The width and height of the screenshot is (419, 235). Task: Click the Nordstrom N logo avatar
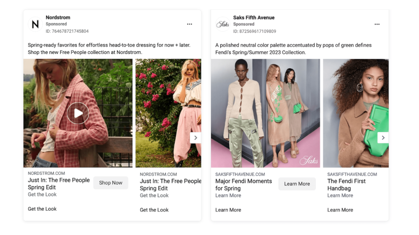tap(35, 24)
